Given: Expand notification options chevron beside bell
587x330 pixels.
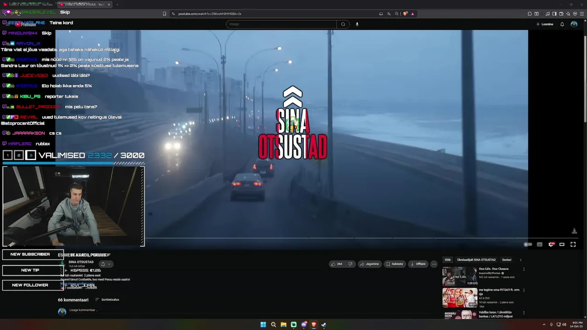Looking at the screenshot, I should pos(109,264).
